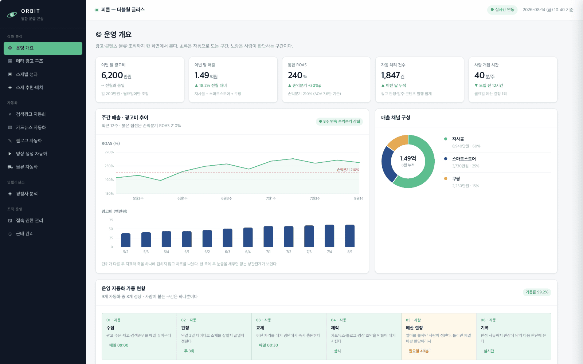Click the 통합 ROAS 240% card

click(326, 80)
